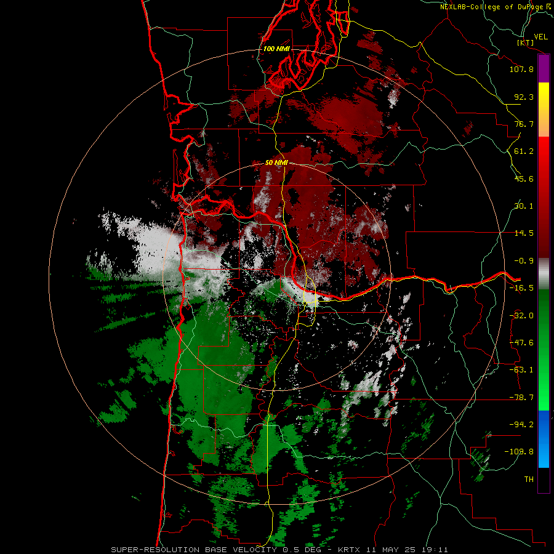Pick the blue segment of the velocity color bar

[544, 439]
